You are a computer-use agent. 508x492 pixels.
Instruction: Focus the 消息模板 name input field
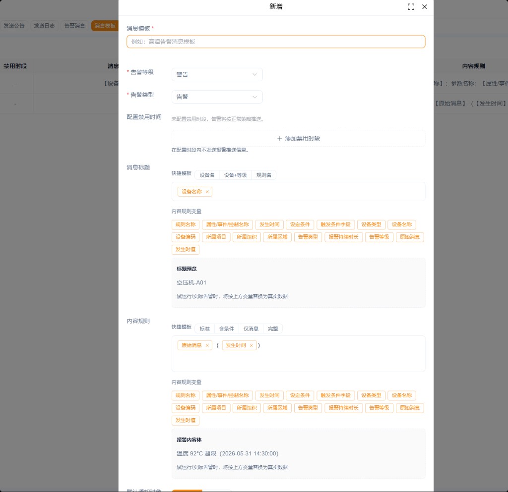276,42
